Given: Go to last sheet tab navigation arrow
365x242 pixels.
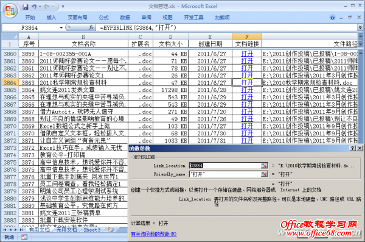Looking at the screenshot, I should (x=21, y=230).
